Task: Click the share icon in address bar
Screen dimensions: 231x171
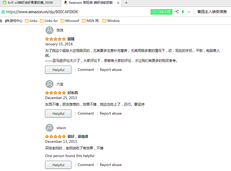Action: (177, 12)
